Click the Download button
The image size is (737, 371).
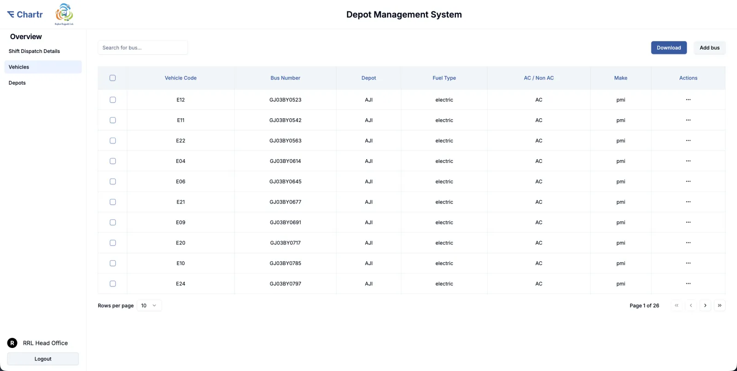669,48
